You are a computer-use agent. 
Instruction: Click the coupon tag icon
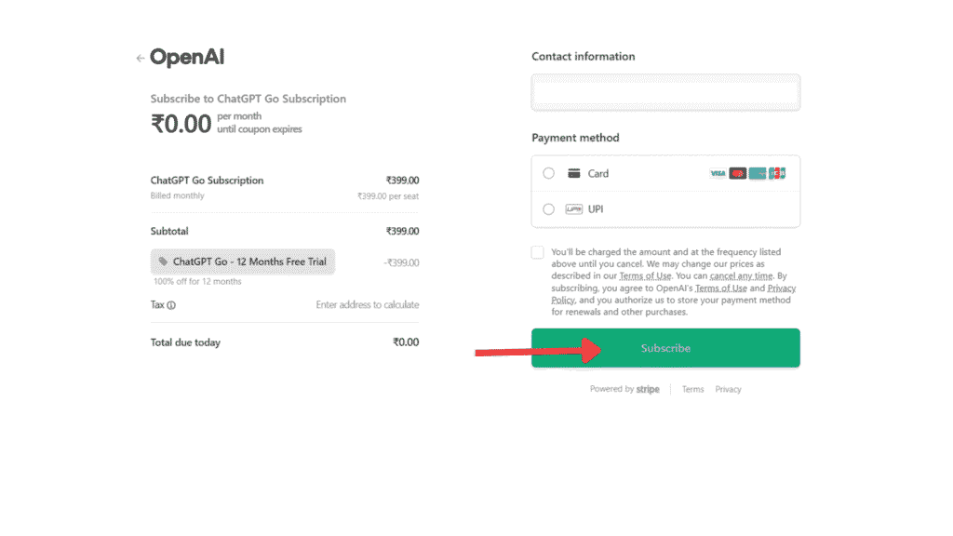point(164,262)
